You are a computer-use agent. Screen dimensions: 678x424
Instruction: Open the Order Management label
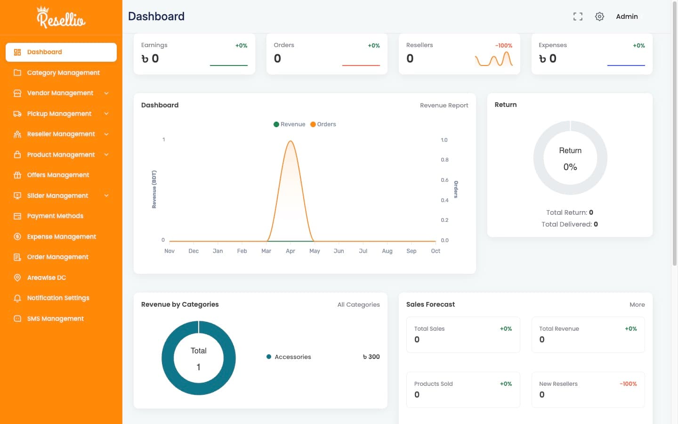(x=57, y=257)
